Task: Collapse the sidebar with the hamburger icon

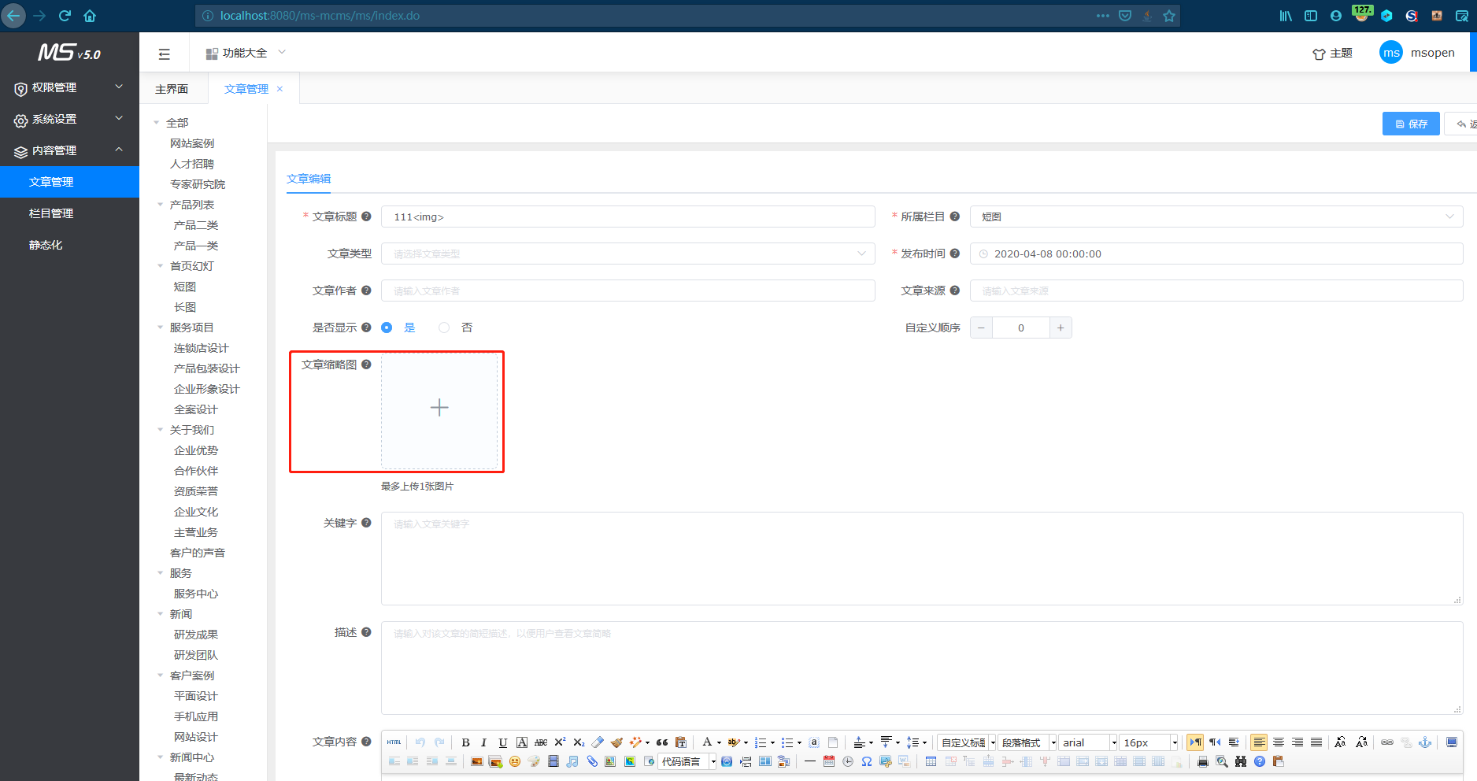Action: (164, 54)
